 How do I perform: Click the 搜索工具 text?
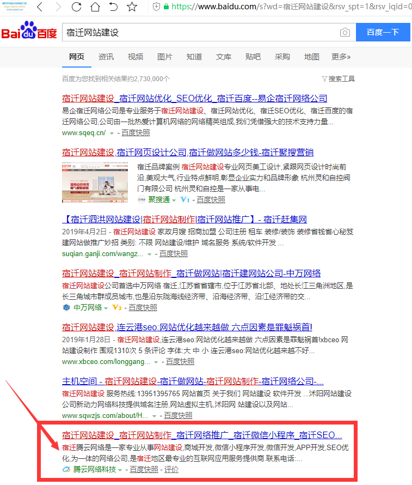[x=342, y=79]
